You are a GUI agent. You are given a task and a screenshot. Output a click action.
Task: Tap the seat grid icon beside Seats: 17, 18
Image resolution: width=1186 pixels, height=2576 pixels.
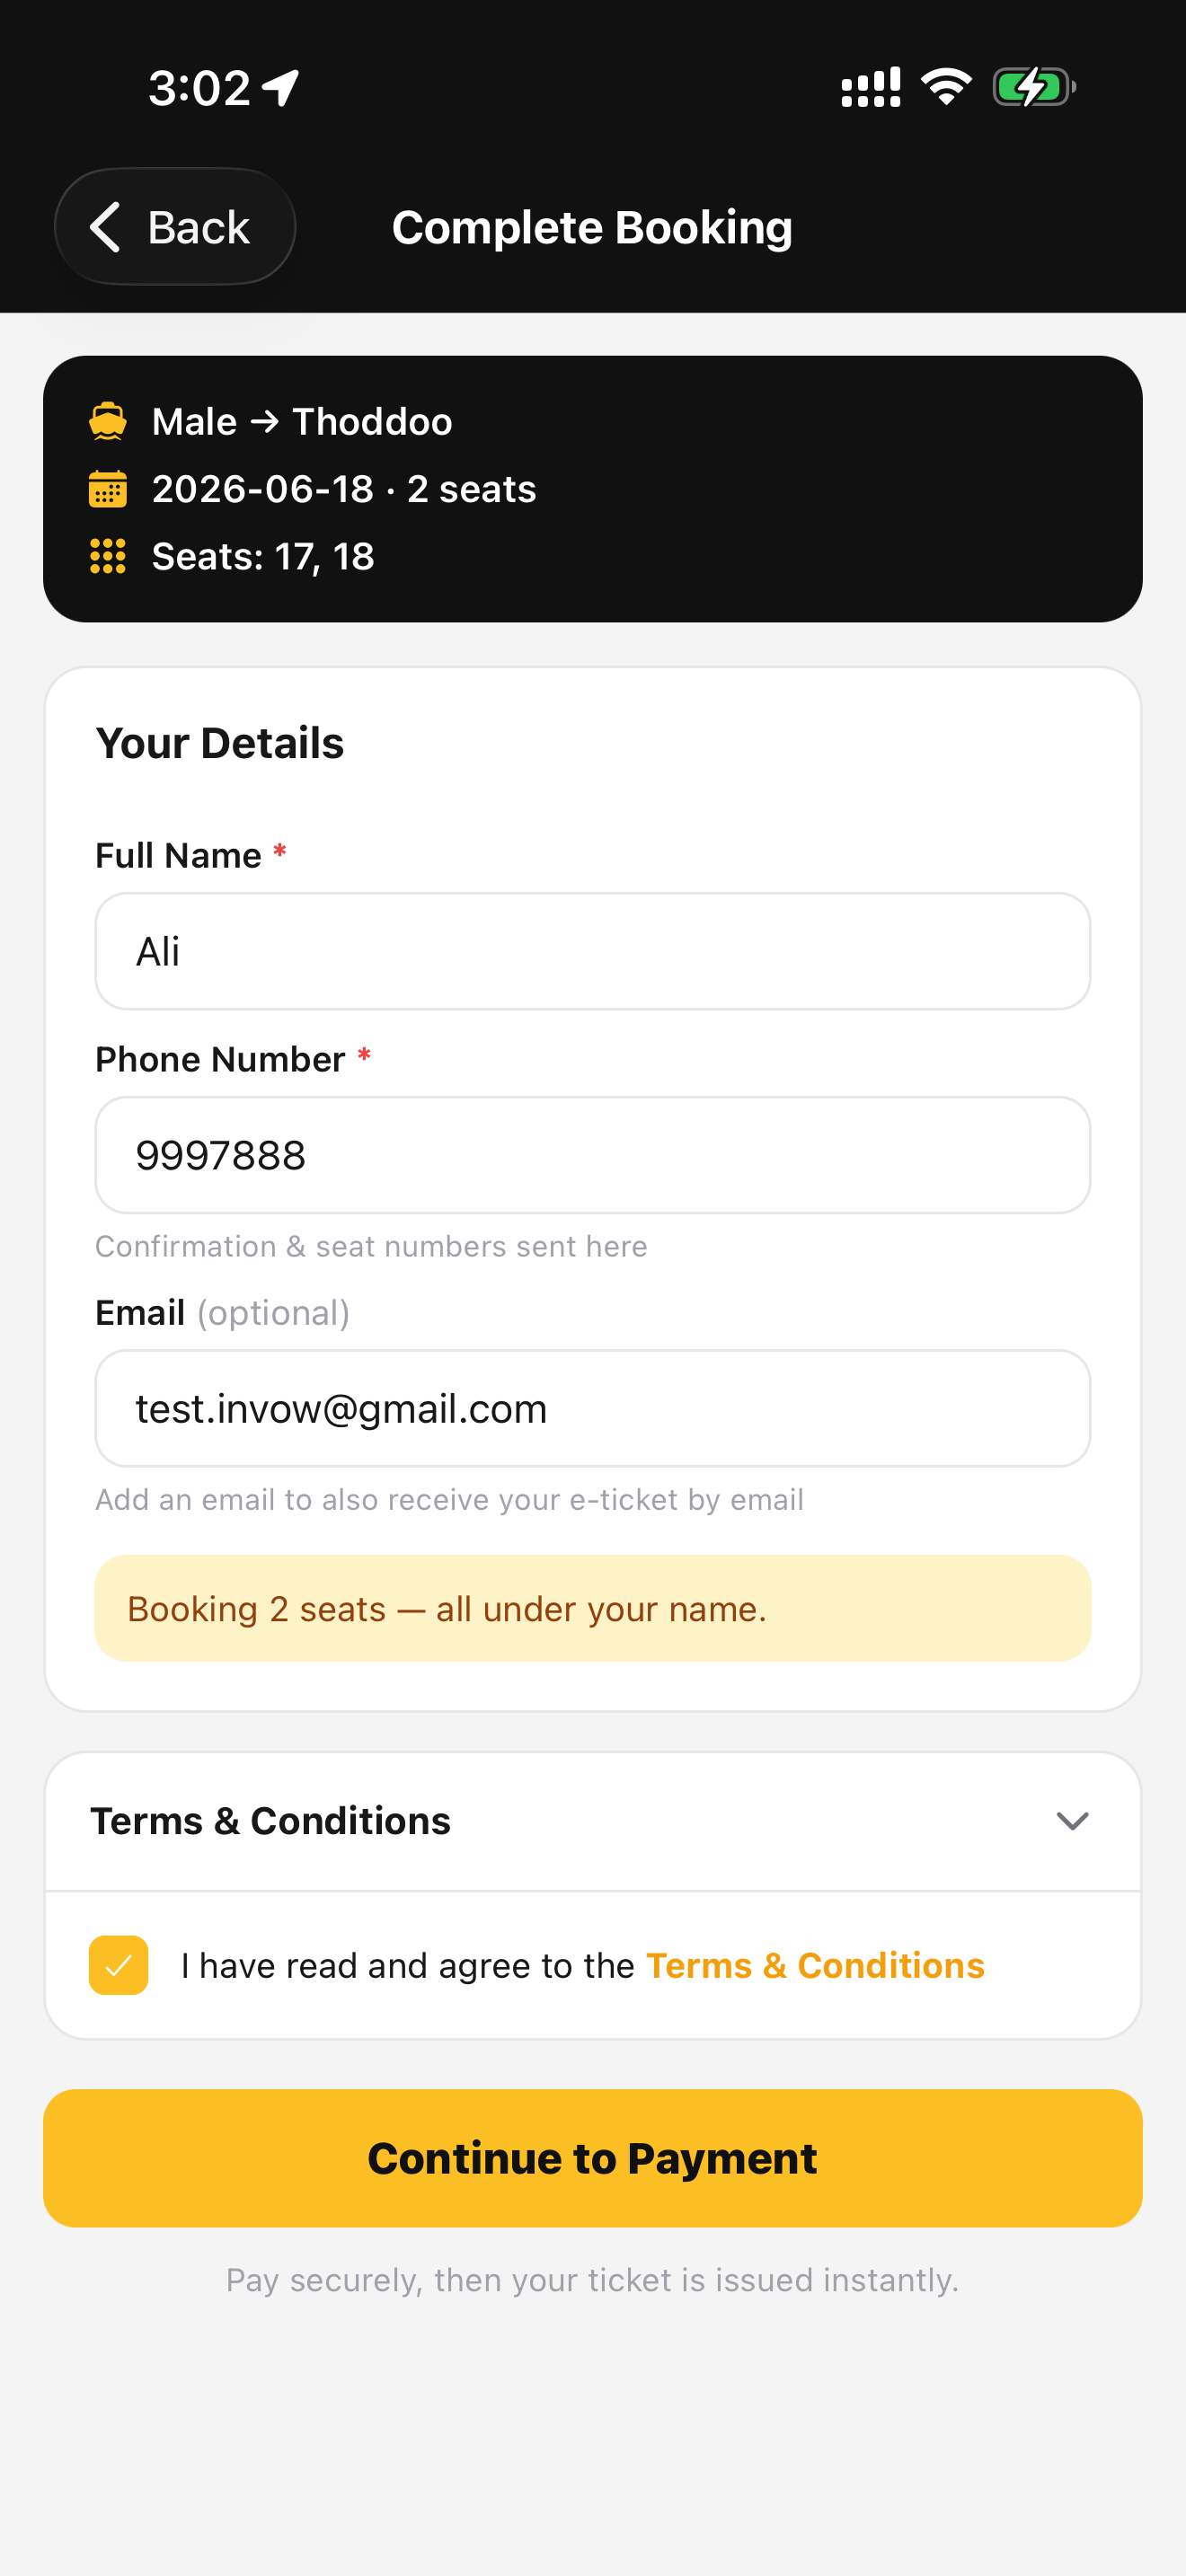[x=108, y=556]
